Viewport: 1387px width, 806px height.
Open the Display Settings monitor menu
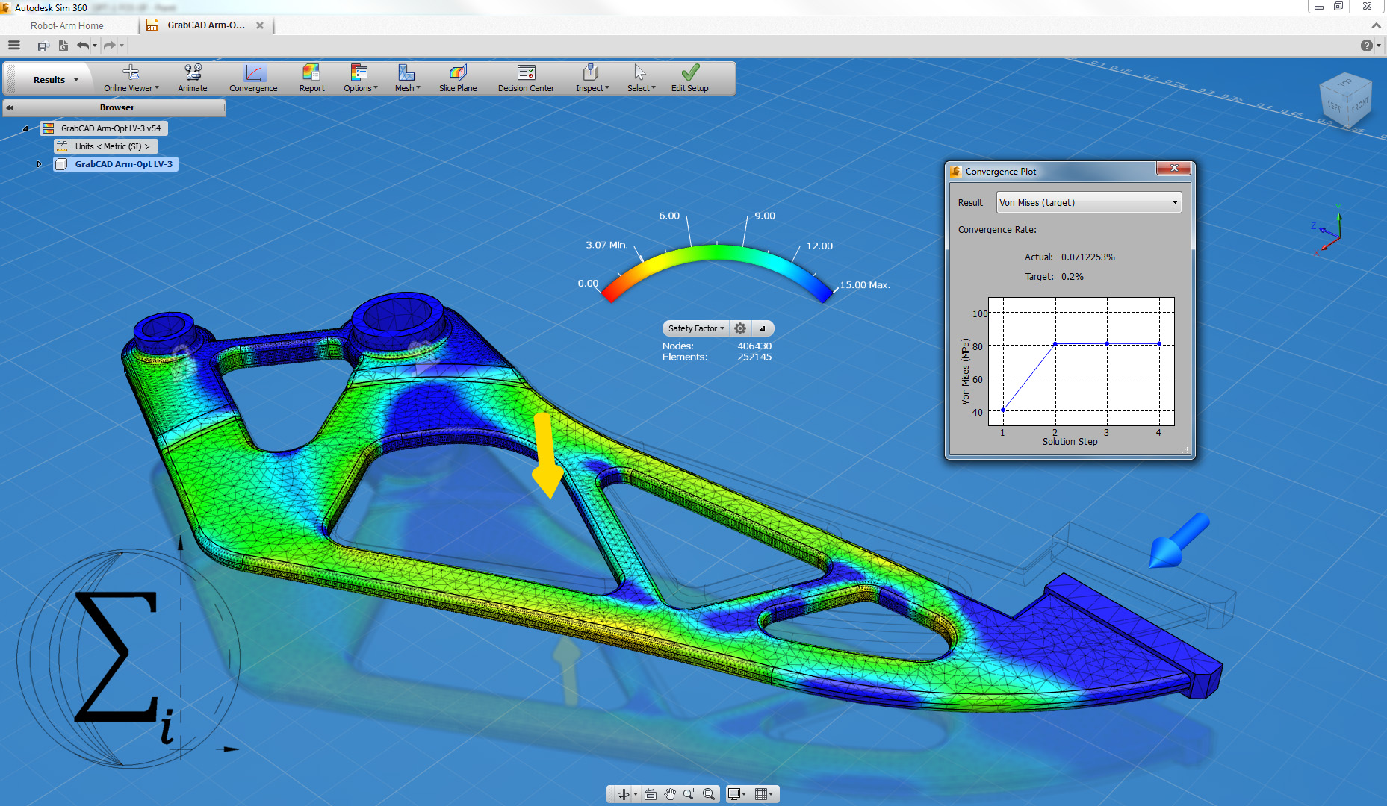[x=736, y=794]
